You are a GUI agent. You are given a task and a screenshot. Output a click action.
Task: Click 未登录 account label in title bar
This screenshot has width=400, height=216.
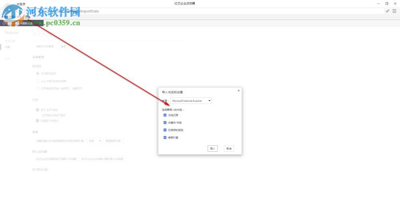[x=21, y=4]
